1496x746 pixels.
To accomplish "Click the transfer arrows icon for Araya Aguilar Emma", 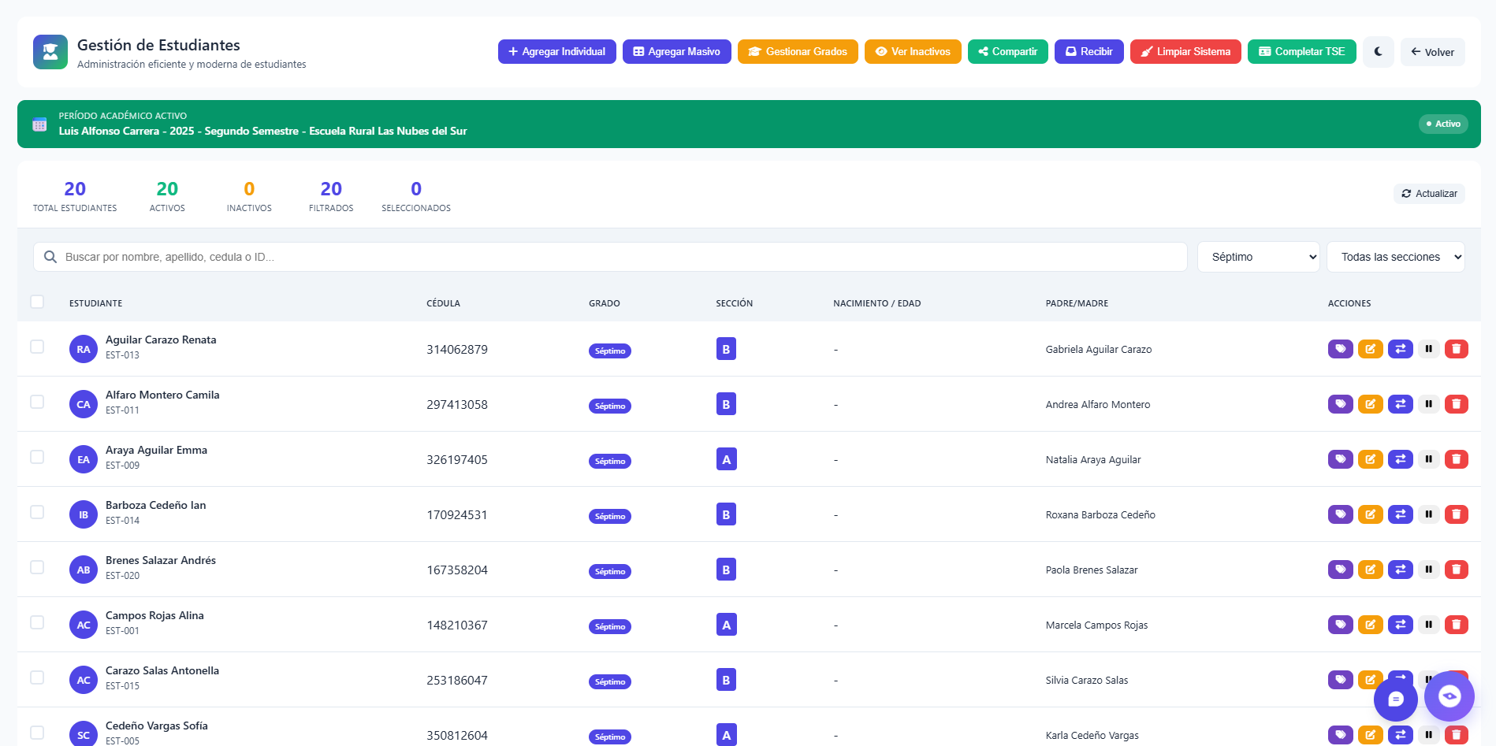I will [x=1400, y=459].
